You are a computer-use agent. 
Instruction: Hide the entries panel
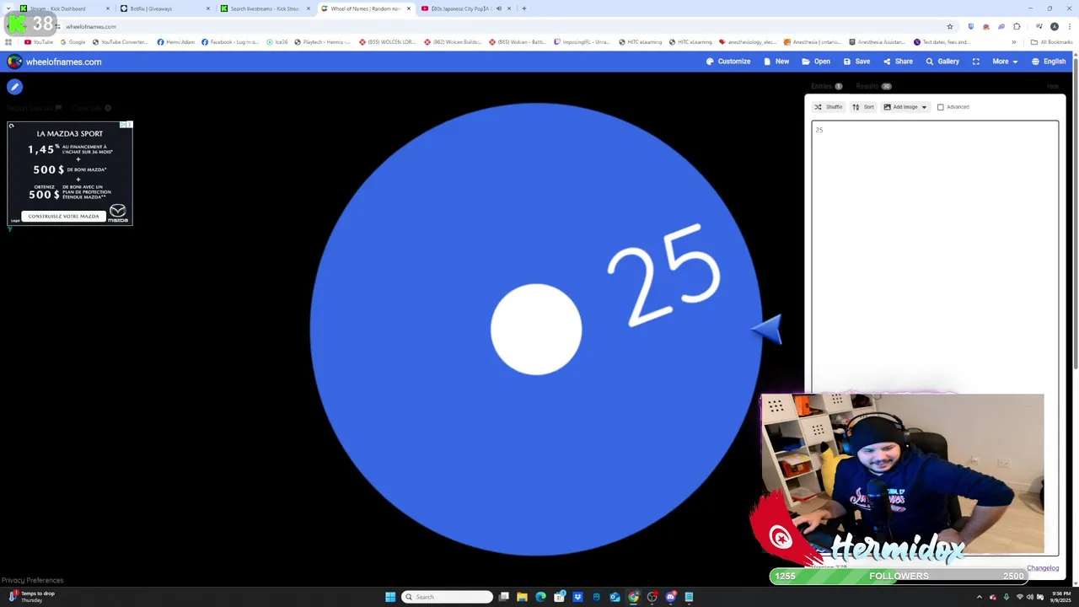pos(1053,86)
